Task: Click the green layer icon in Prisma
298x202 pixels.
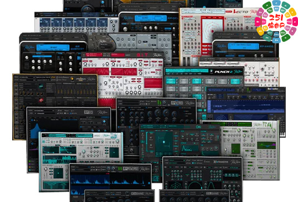Action: [x=41, y=86]
